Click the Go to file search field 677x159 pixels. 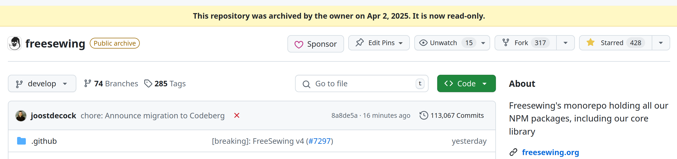pyautogui.click(x=362, y=83)
